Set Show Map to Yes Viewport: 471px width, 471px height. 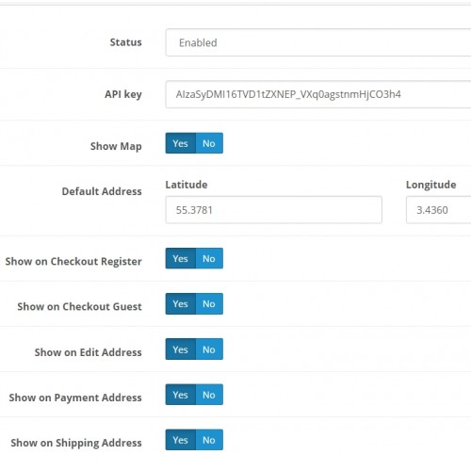(x=181, y=143)
